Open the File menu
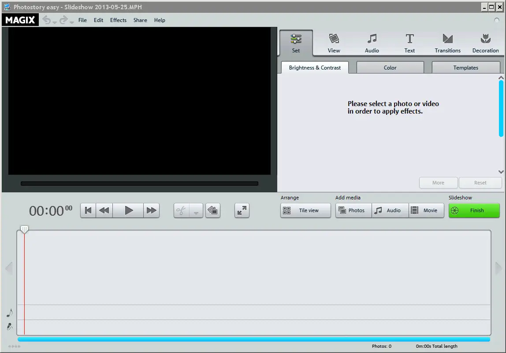This screenshot has height=353, width=506. (x=82, y=20)
